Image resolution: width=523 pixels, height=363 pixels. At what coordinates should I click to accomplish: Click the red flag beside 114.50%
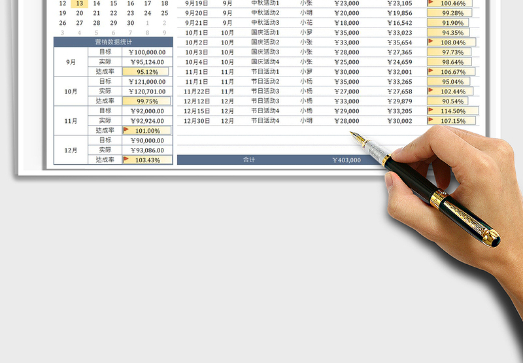tap(431, 111)
